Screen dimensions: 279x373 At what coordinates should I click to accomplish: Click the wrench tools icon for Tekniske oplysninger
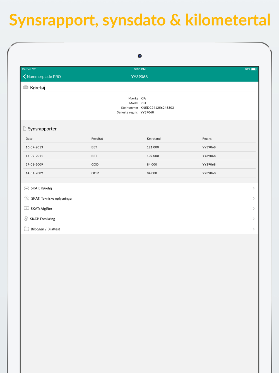pyautogui.click(x=27, y=198)
